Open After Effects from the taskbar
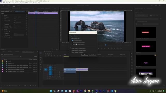This screenshot has height=93, width=166. (100, 91)
